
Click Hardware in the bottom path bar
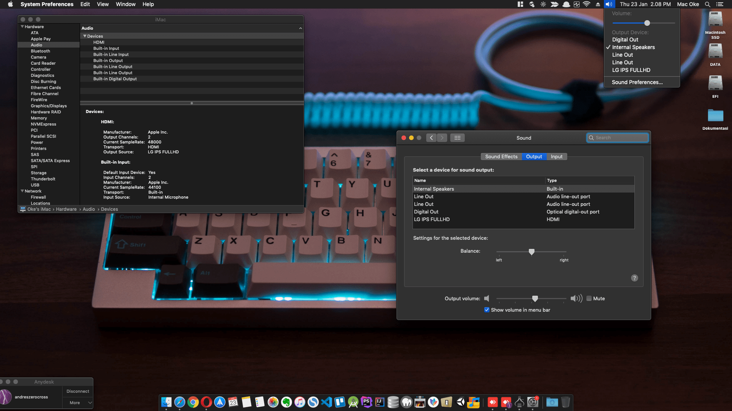click(x=66, y=209)
